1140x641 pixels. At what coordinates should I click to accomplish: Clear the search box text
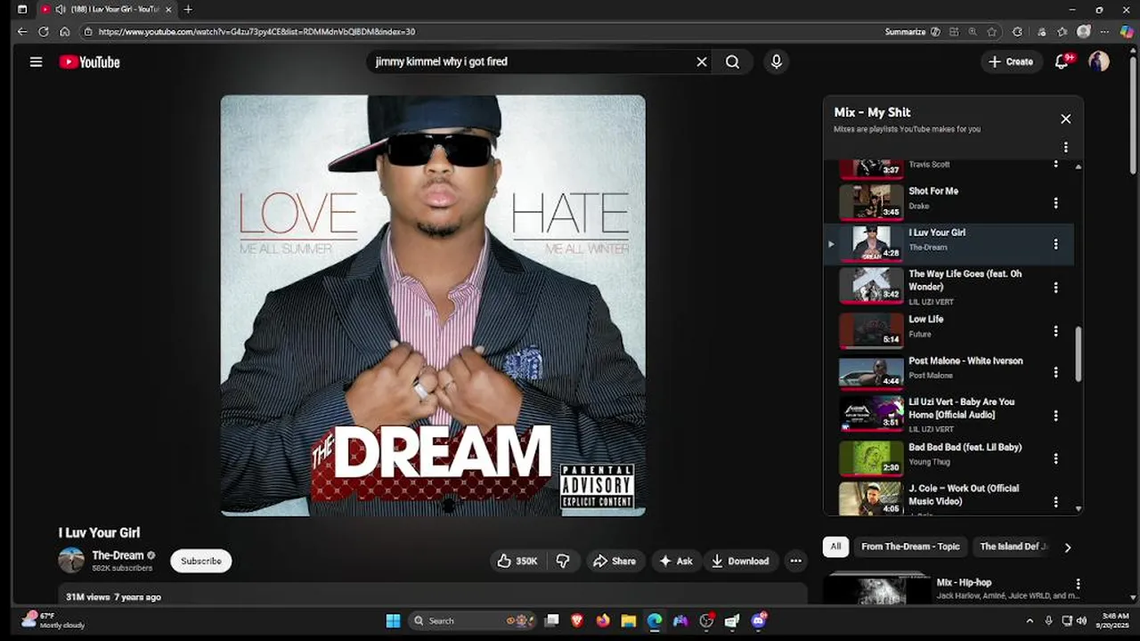pos(701,61)
